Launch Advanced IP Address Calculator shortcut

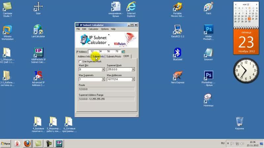(38, 76)
